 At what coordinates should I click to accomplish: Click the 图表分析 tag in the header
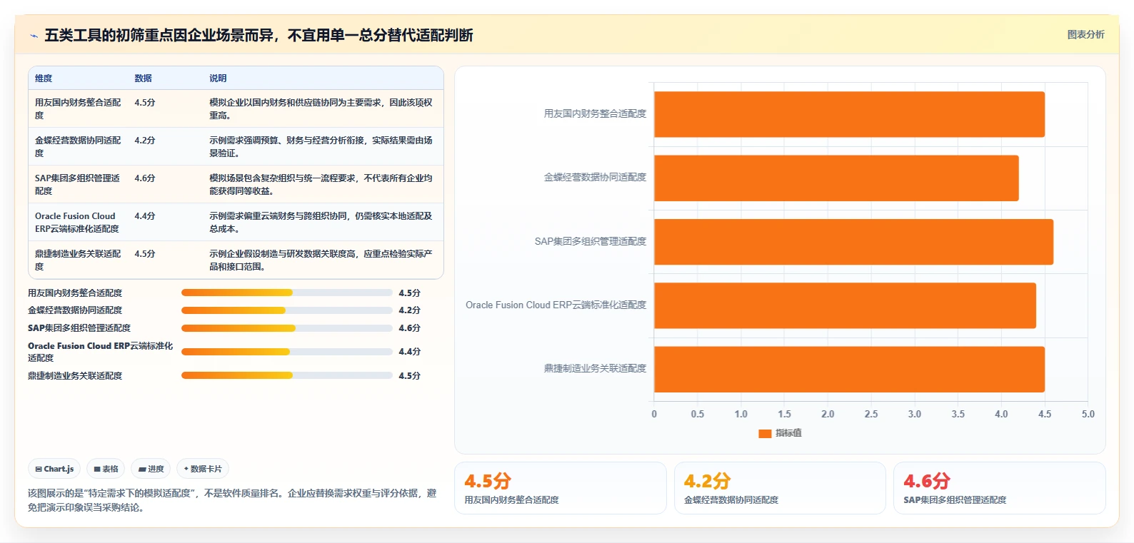1085,34
